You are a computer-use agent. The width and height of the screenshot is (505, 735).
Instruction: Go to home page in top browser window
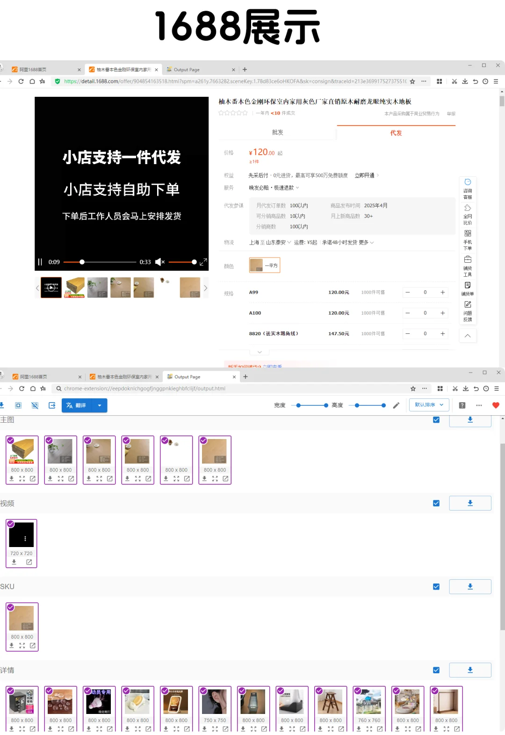pos(32,81)
